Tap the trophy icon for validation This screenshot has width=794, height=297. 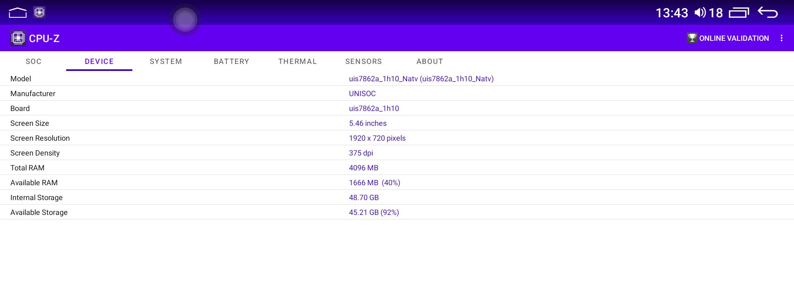click(x=692, y=38)
